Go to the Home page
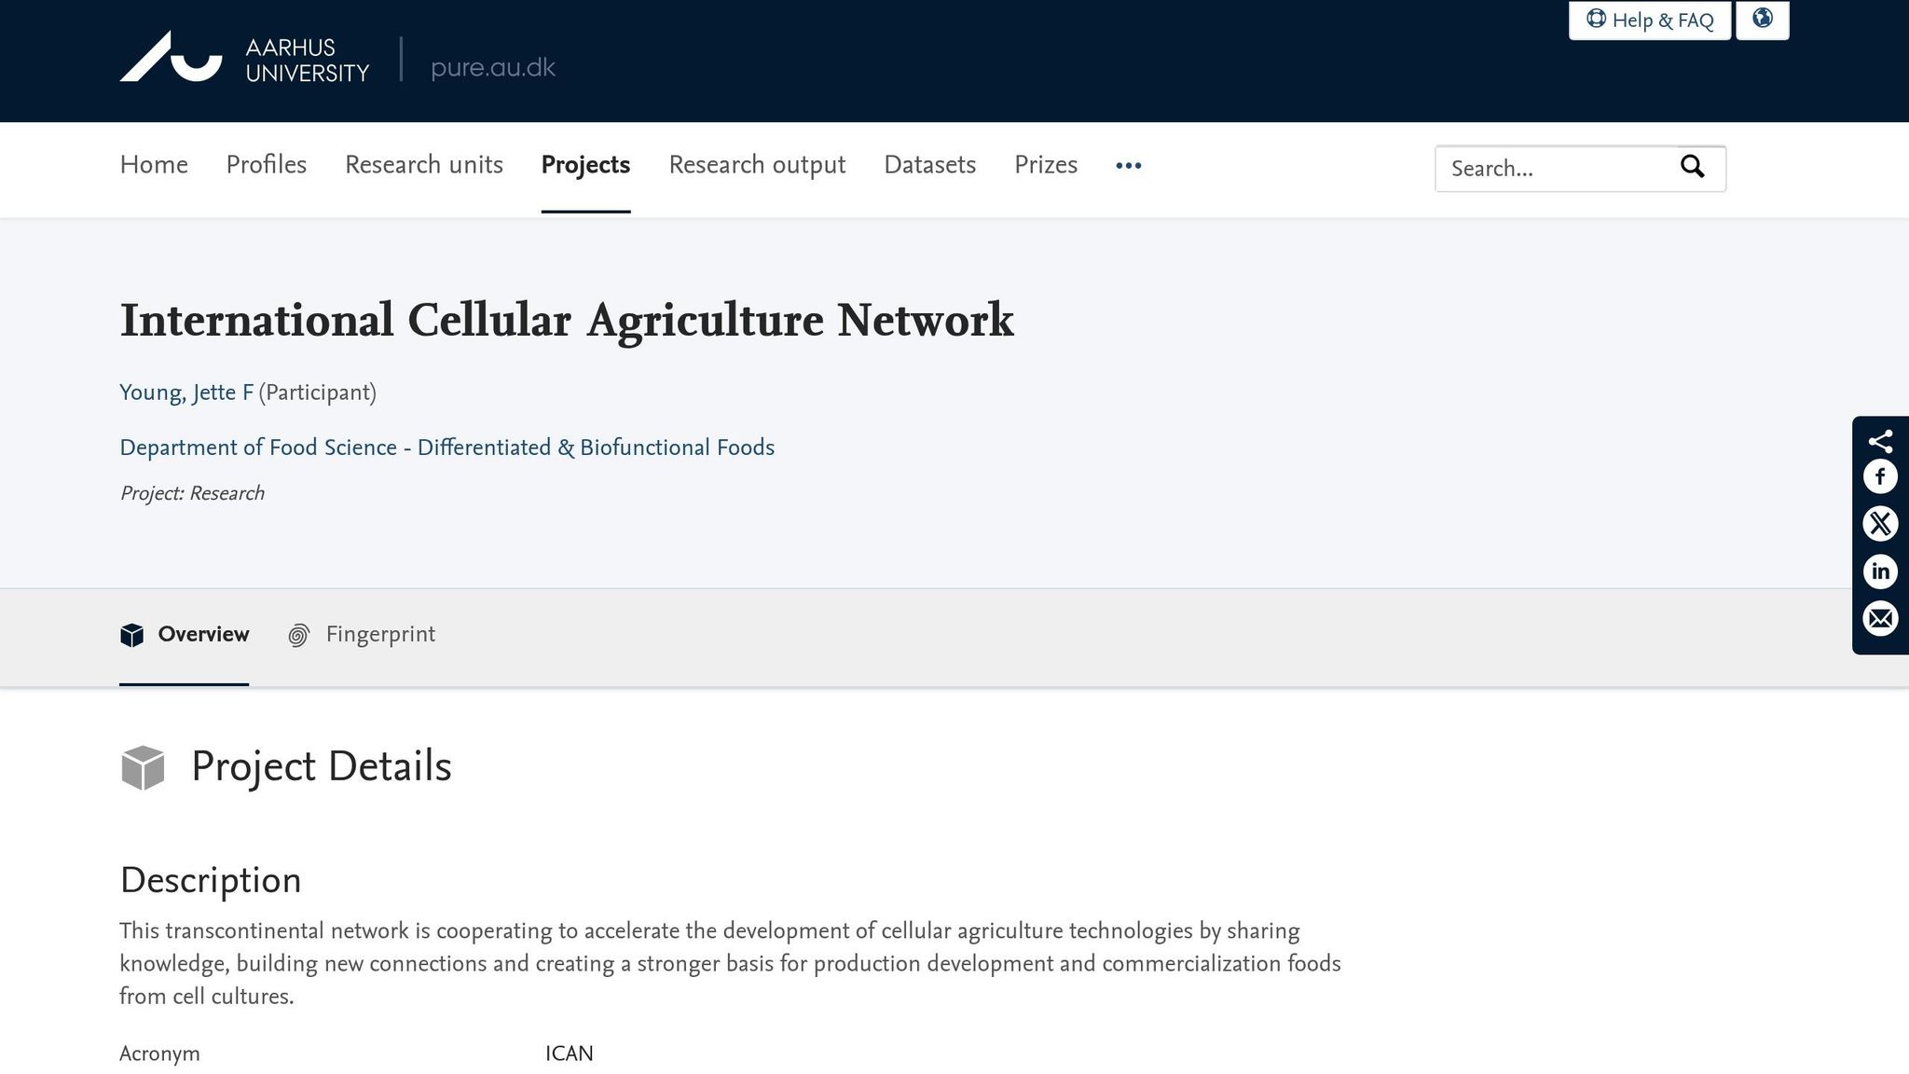The height and width of the screenshot is (1074, 1909). (154, 165)
